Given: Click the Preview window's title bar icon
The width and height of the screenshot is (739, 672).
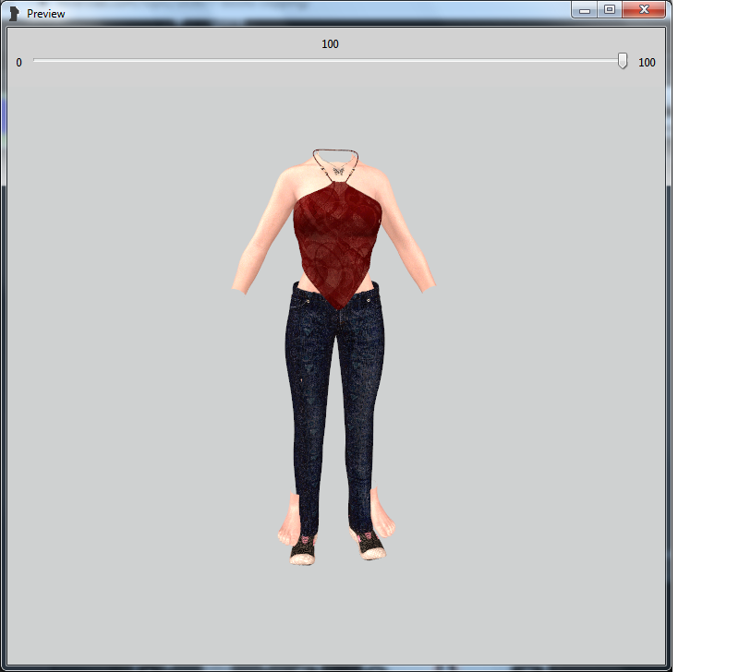Looking at the screenshot, I should tap(15, 14).
